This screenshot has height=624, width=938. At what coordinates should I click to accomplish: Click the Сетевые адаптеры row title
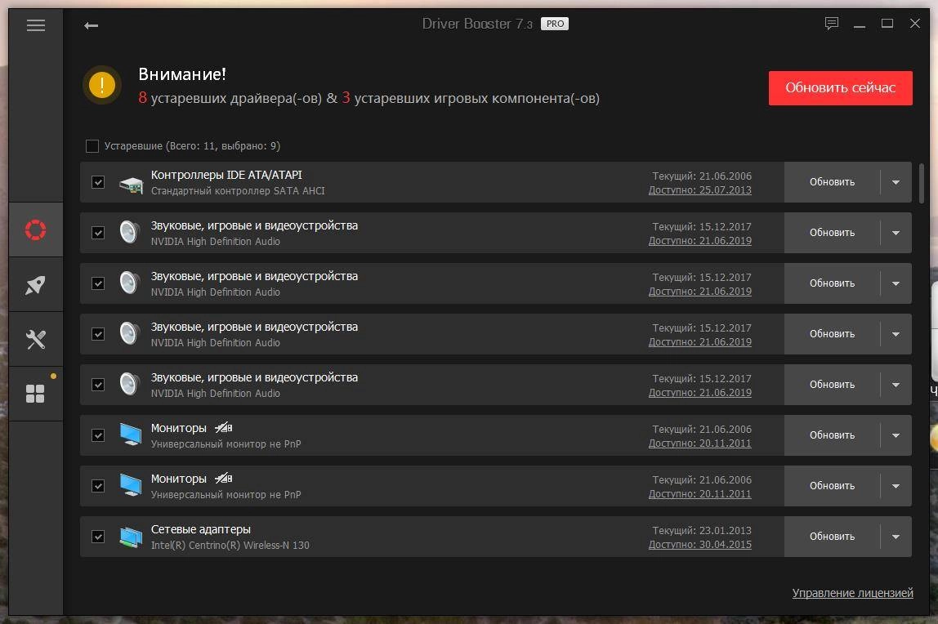[x=200, y=529]
